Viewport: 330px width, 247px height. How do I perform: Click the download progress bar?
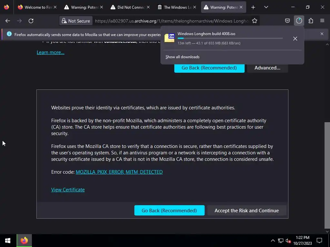(x=230, y=38)
